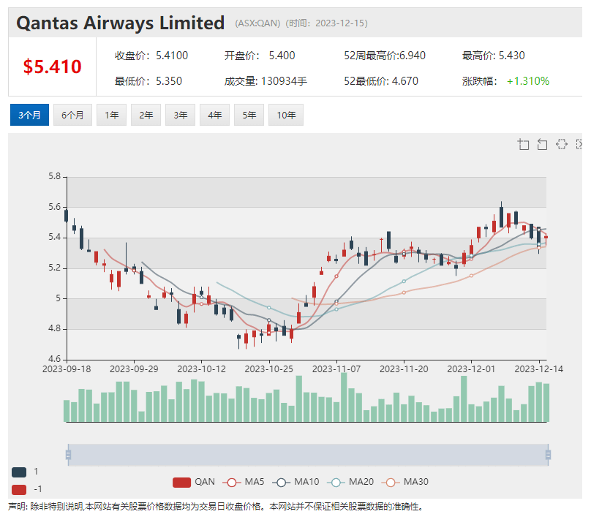Click the 2023-10-12 x-axis date label

pos(201,369)
